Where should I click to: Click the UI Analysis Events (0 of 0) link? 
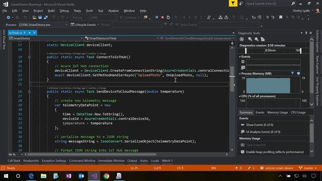pyautogui.click(x=263, y=132)
